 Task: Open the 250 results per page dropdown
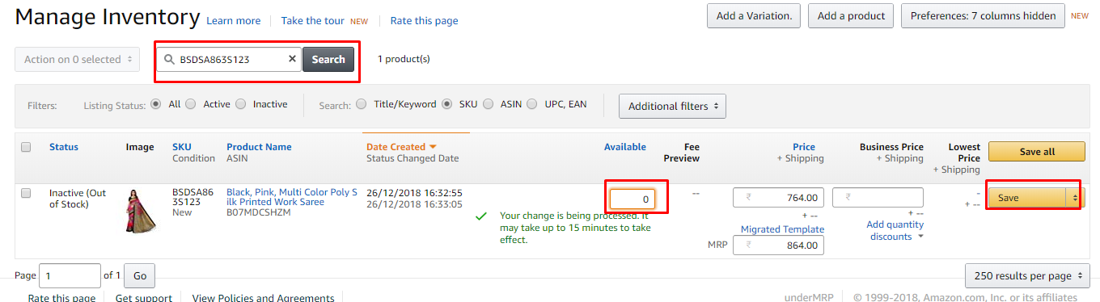[x=1028, y=276]
